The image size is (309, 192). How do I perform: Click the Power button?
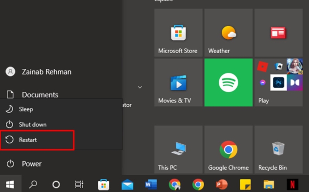pos(61,164)
